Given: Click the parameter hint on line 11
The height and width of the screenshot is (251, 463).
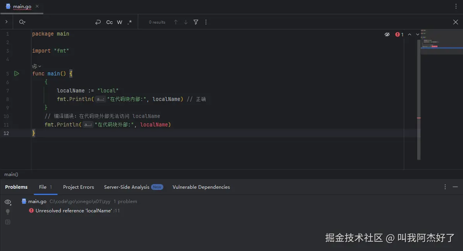Looking at the screenshot, I should (x=88, y=125).
